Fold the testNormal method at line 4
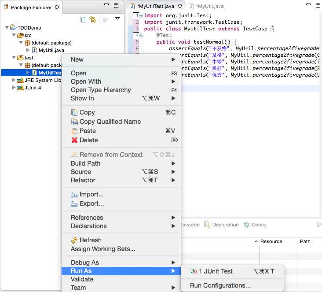 (140, 35)
